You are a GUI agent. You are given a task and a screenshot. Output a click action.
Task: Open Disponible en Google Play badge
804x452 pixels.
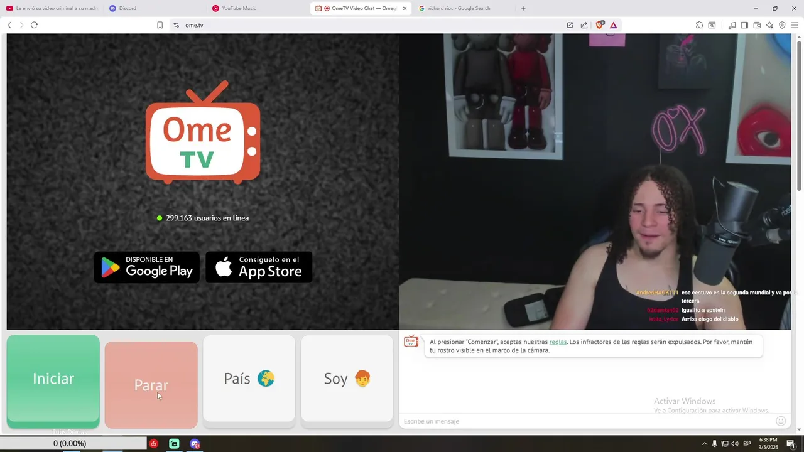pyautogui.click(x=147, y=267)
